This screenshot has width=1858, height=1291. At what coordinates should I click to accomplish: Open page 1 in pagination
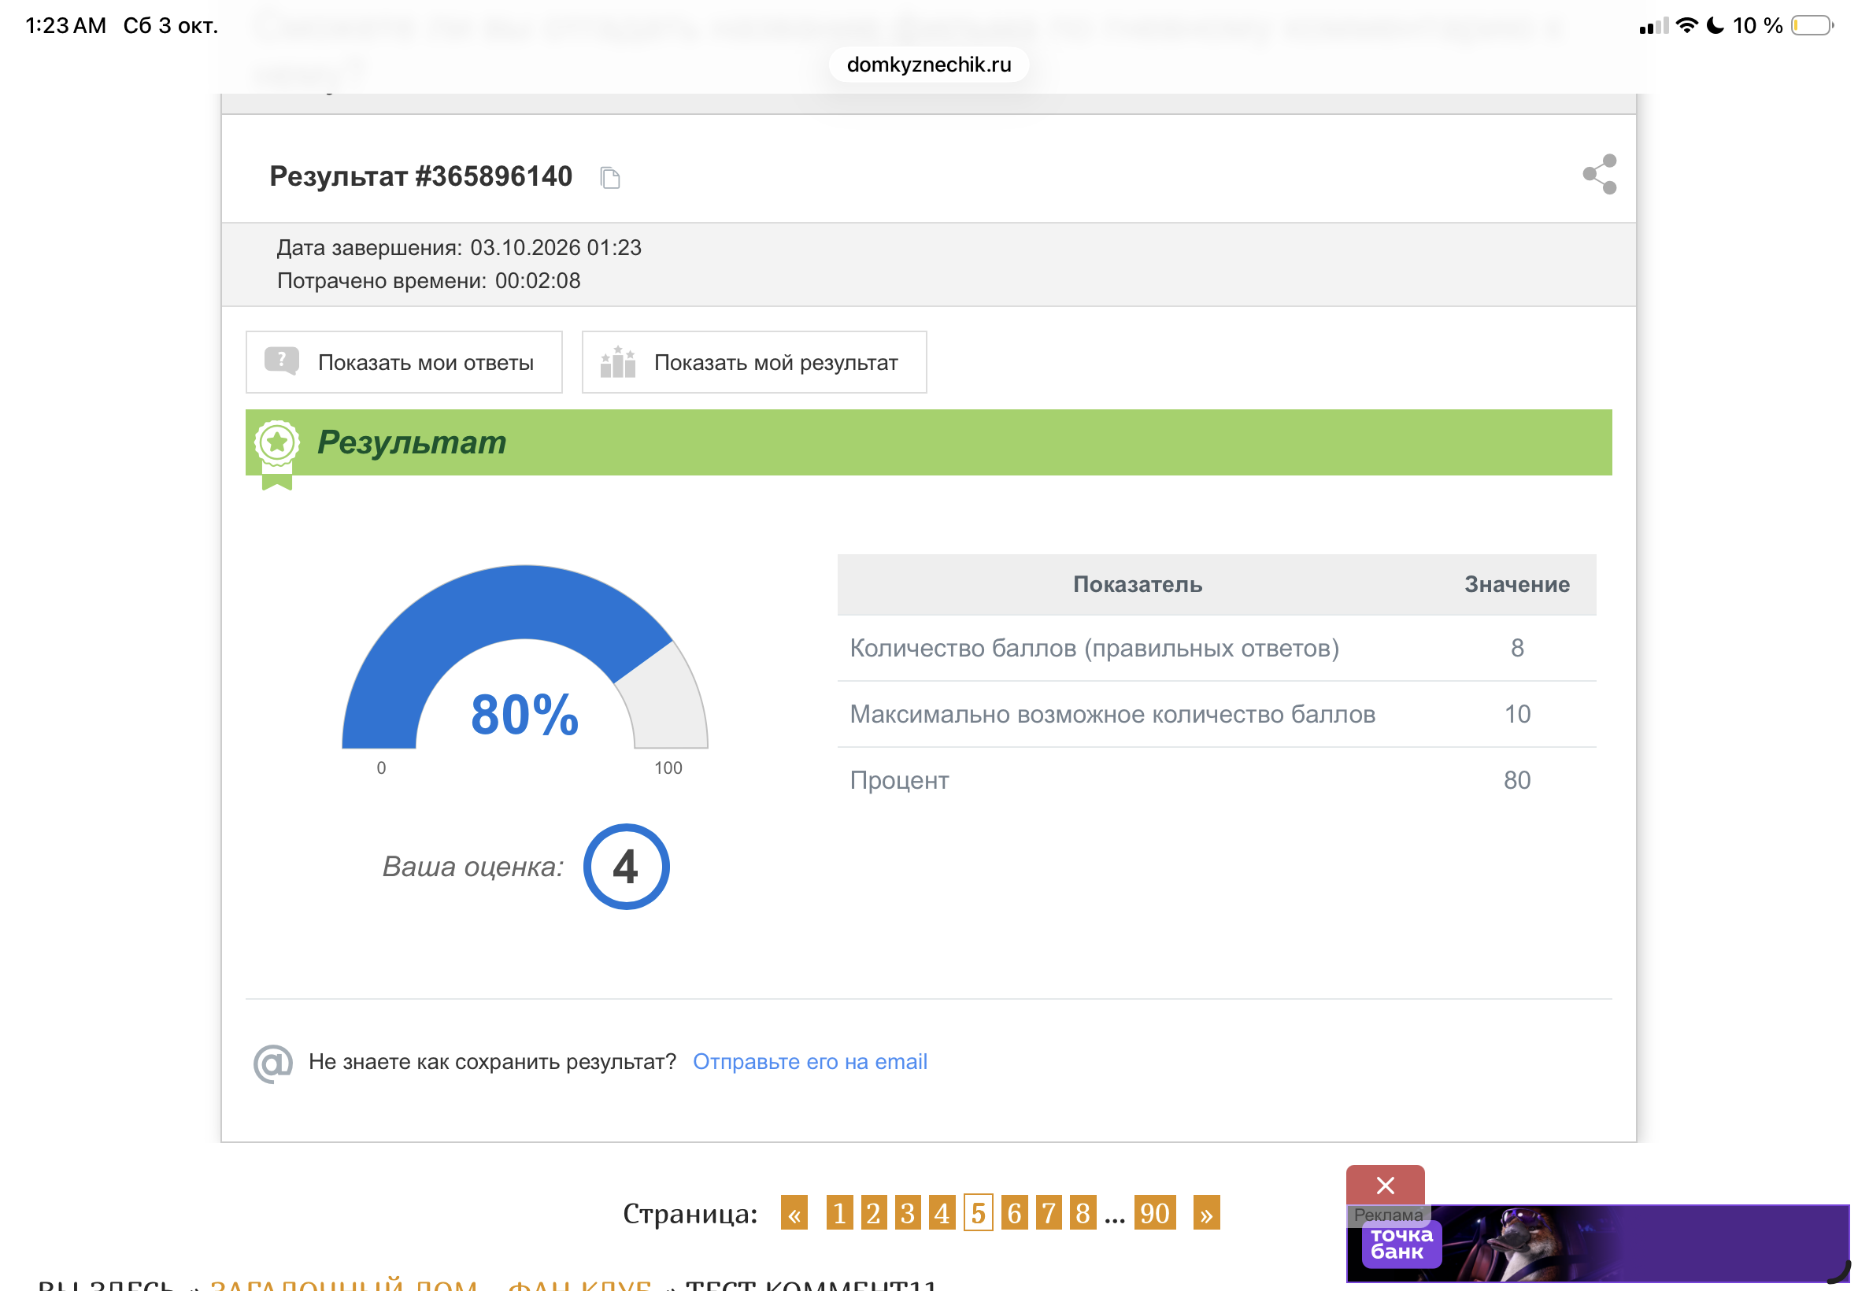click(839, 1212)
